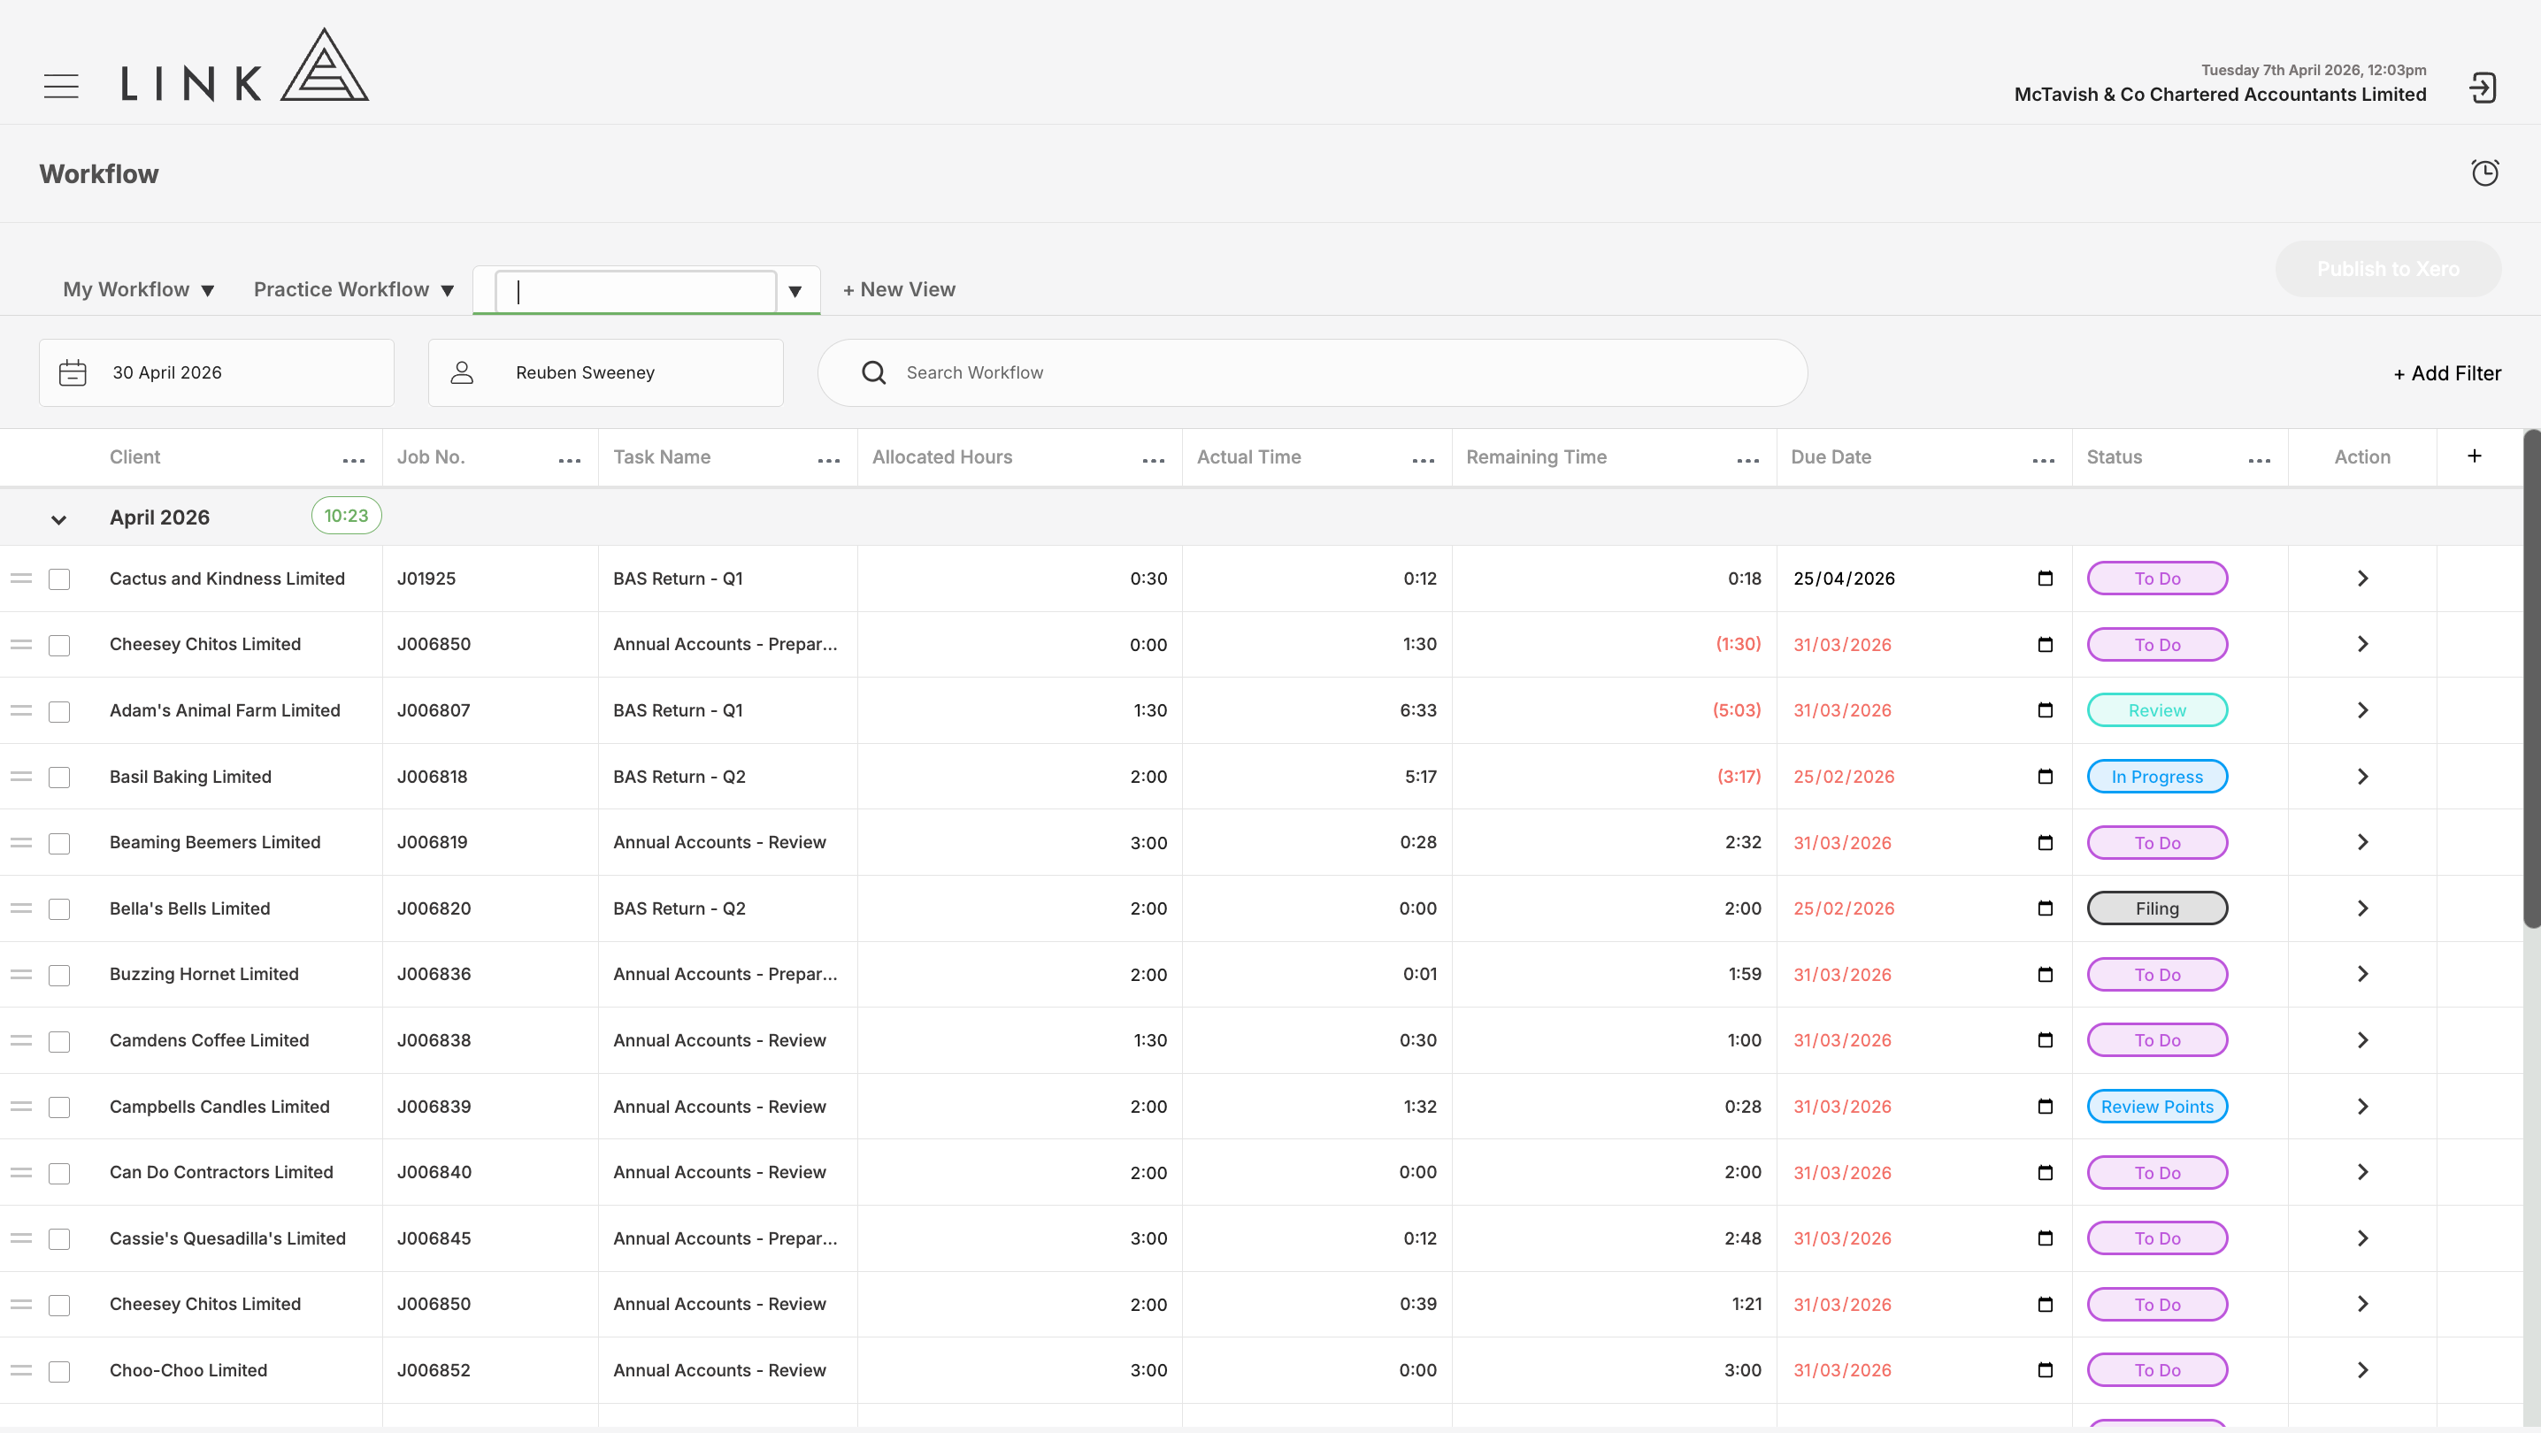Click the calendar icon in date filter
This screenshot has height=1433, width=2541.
[x=73, y=372]
